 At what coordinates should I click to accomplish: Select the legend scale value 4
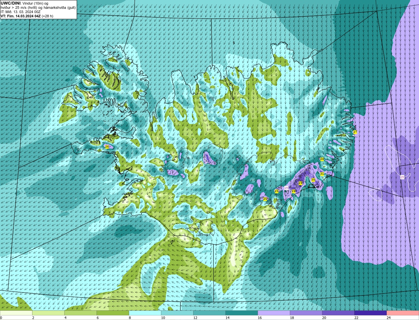(x=65, y=318)
